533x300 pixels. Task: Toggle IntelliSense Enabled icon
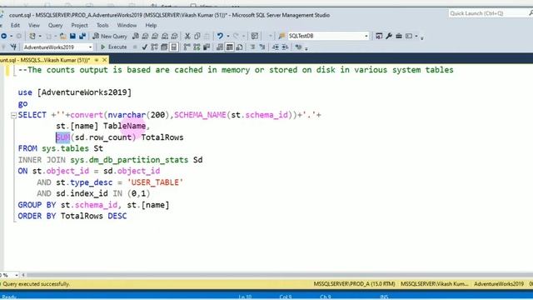coord(174,47)
